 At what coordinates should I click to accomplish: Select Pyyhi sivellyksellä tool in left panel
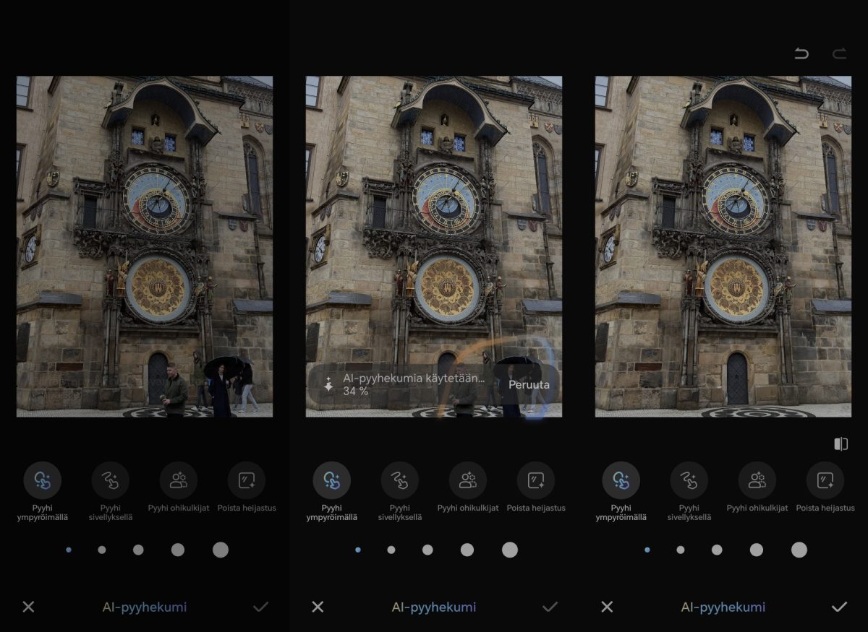click(x=110, y=480)
